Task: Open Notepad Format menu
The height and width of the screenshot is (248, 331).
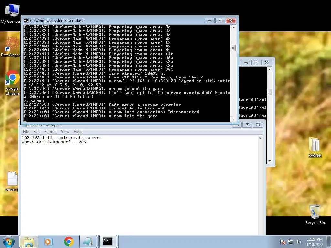Action: point(50,132)
